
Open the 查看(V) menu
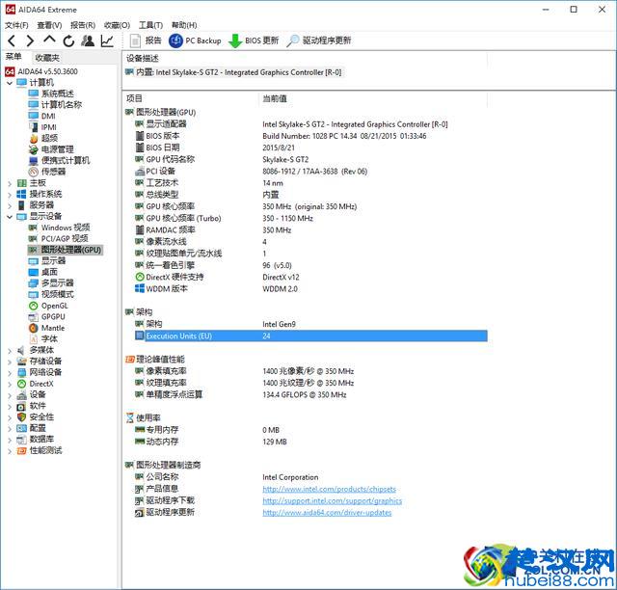49,25
